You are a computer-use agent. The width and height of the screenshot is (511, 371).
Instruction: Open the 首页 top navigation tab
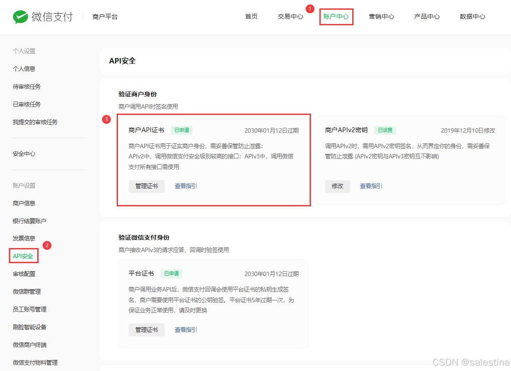coord(251,16)
